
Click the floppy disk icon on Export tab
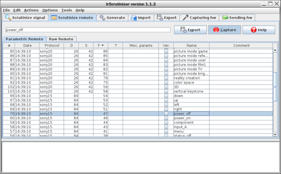(159, 18)
